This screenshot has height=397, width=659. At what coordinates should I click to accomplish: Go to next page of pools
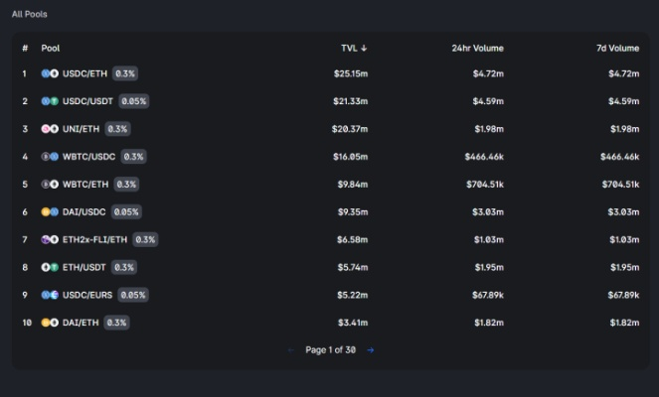pos(371,350)
